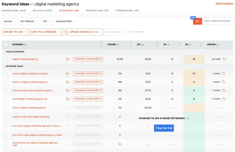235x152 pixels.
Task: Sort table by the CPC column arrows
Action: tap(157, 45)
